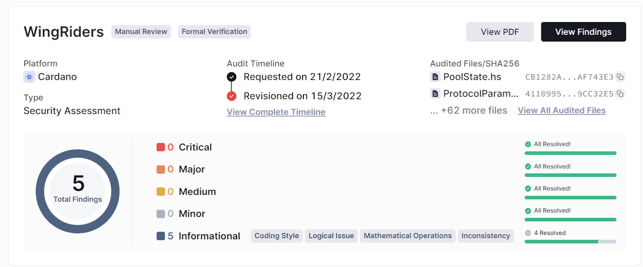Click the Cardano platform logo icon
The width and height of the screenshot is (643, 267).
pyautogui.click(x=29, y=77)
